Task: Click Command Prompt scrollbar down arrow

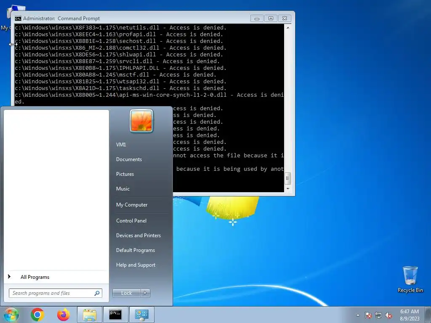Action: pos(288,188)
